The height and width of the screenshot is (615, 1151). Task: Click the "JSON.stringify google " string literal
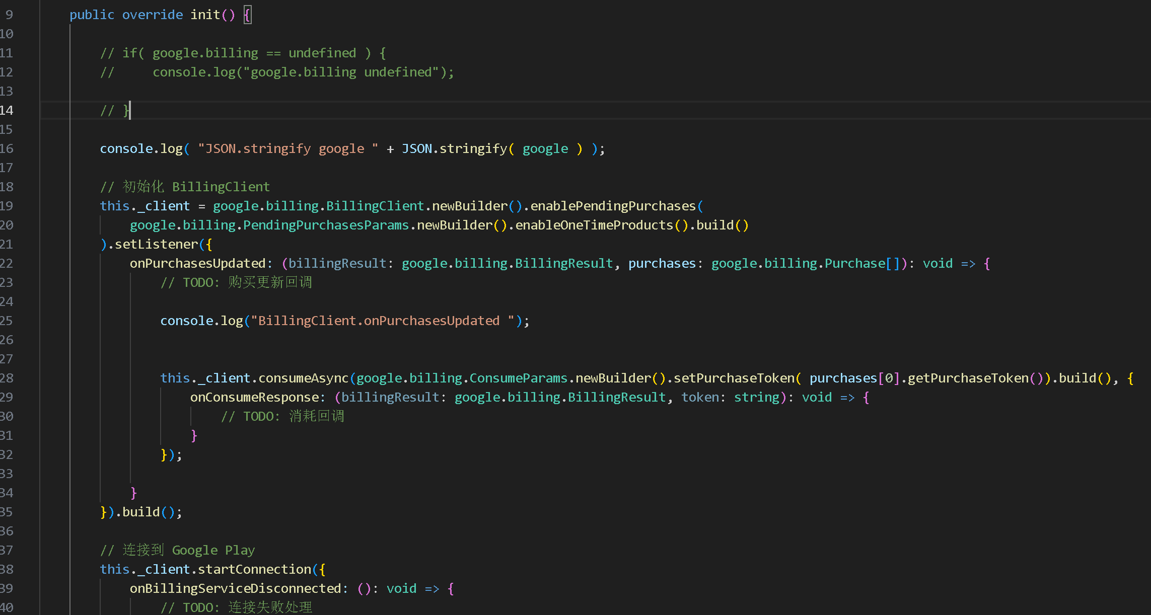coord(287,148)
